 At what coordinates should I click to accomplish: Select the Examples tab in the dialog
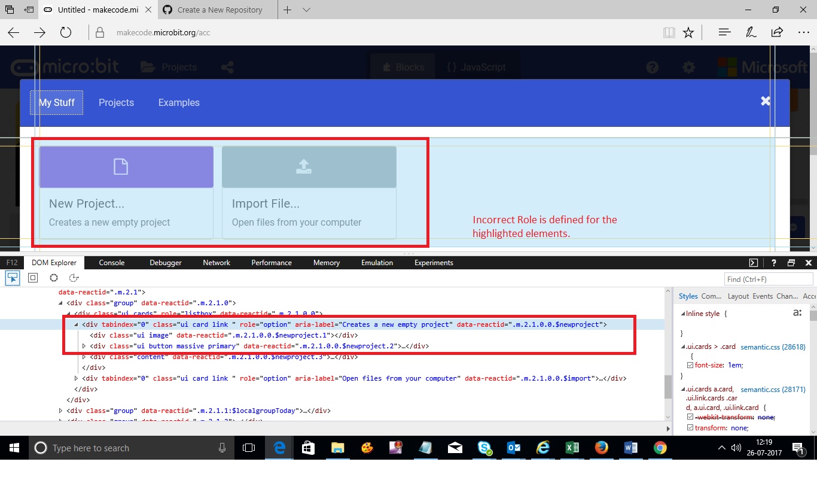[x=179, y=102]
